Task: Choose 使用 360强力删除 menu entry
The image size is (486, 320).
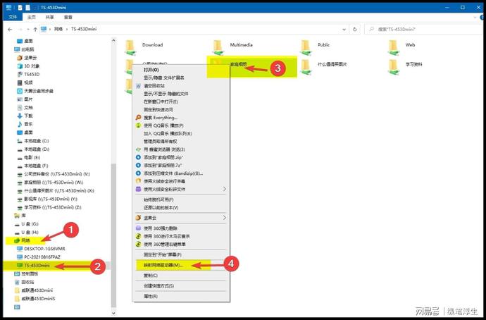Action: click(181, 228)
